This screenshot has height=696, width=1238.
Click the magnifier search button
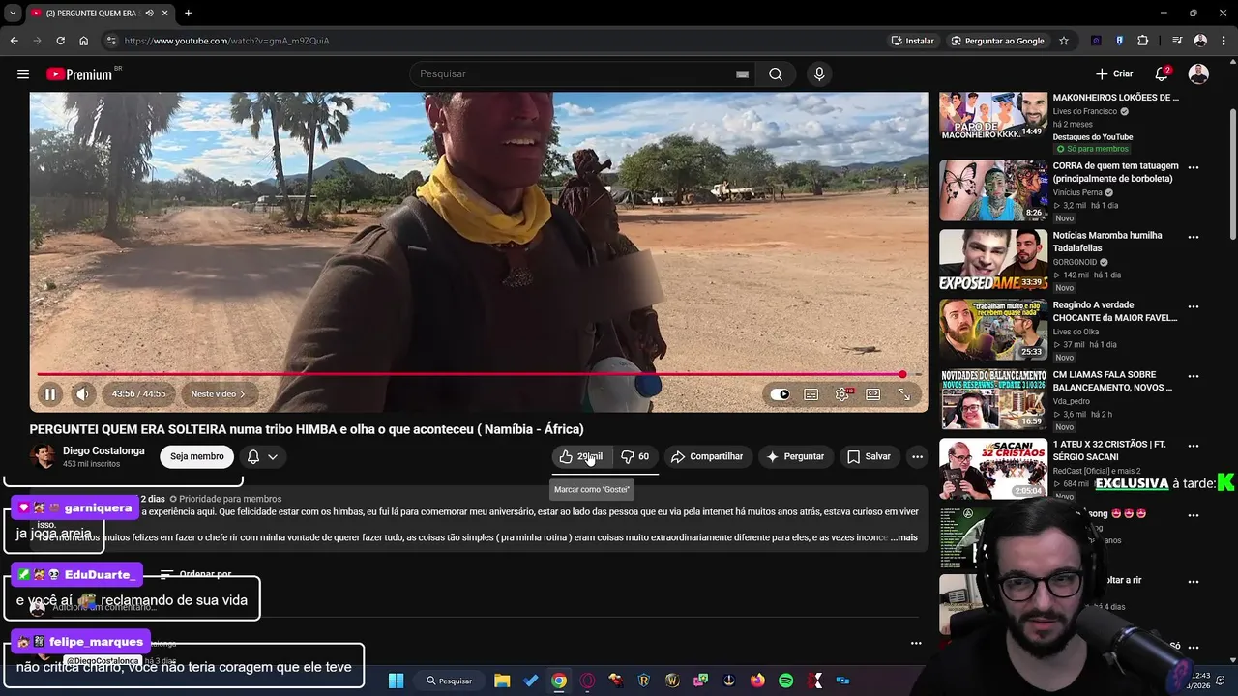(776, 74)
